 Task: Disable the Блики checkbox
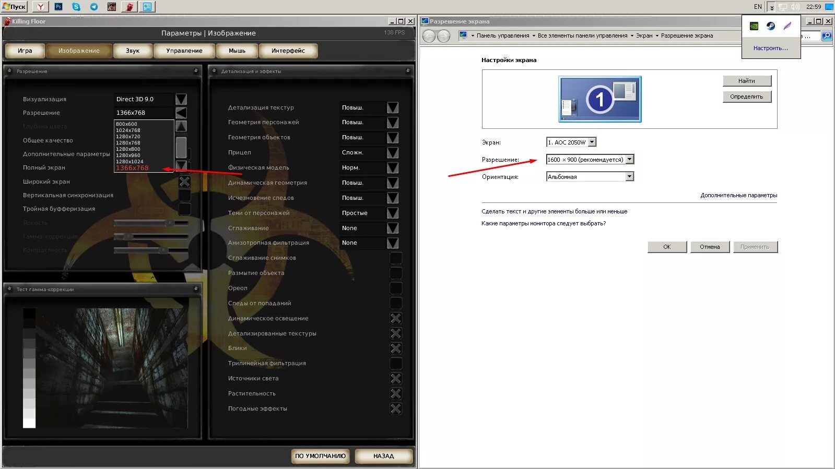[396, 348]
